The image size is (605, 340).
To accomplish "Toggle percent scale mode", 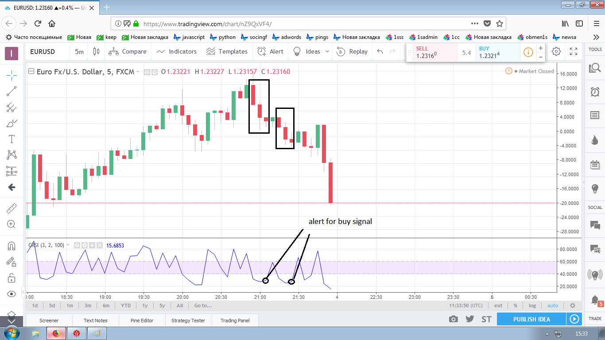I will pos(516,305).
